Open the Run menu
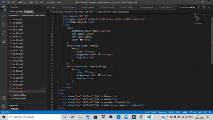Viewport: 213px width, 120px height. [x=42, y=2]
